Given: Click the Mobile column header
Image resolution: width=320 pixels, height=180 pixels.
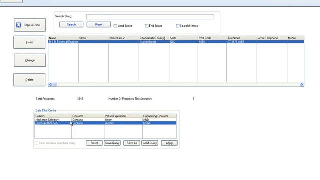Looking at the screenshot, I should click(x=295, y=38).
